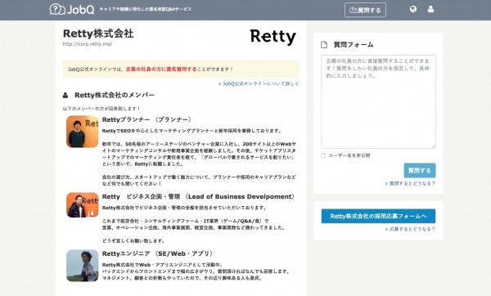
Task: Select the Rettyエンジニア (SE/Web・アプリ) heading
Action: tap(158, 253)
